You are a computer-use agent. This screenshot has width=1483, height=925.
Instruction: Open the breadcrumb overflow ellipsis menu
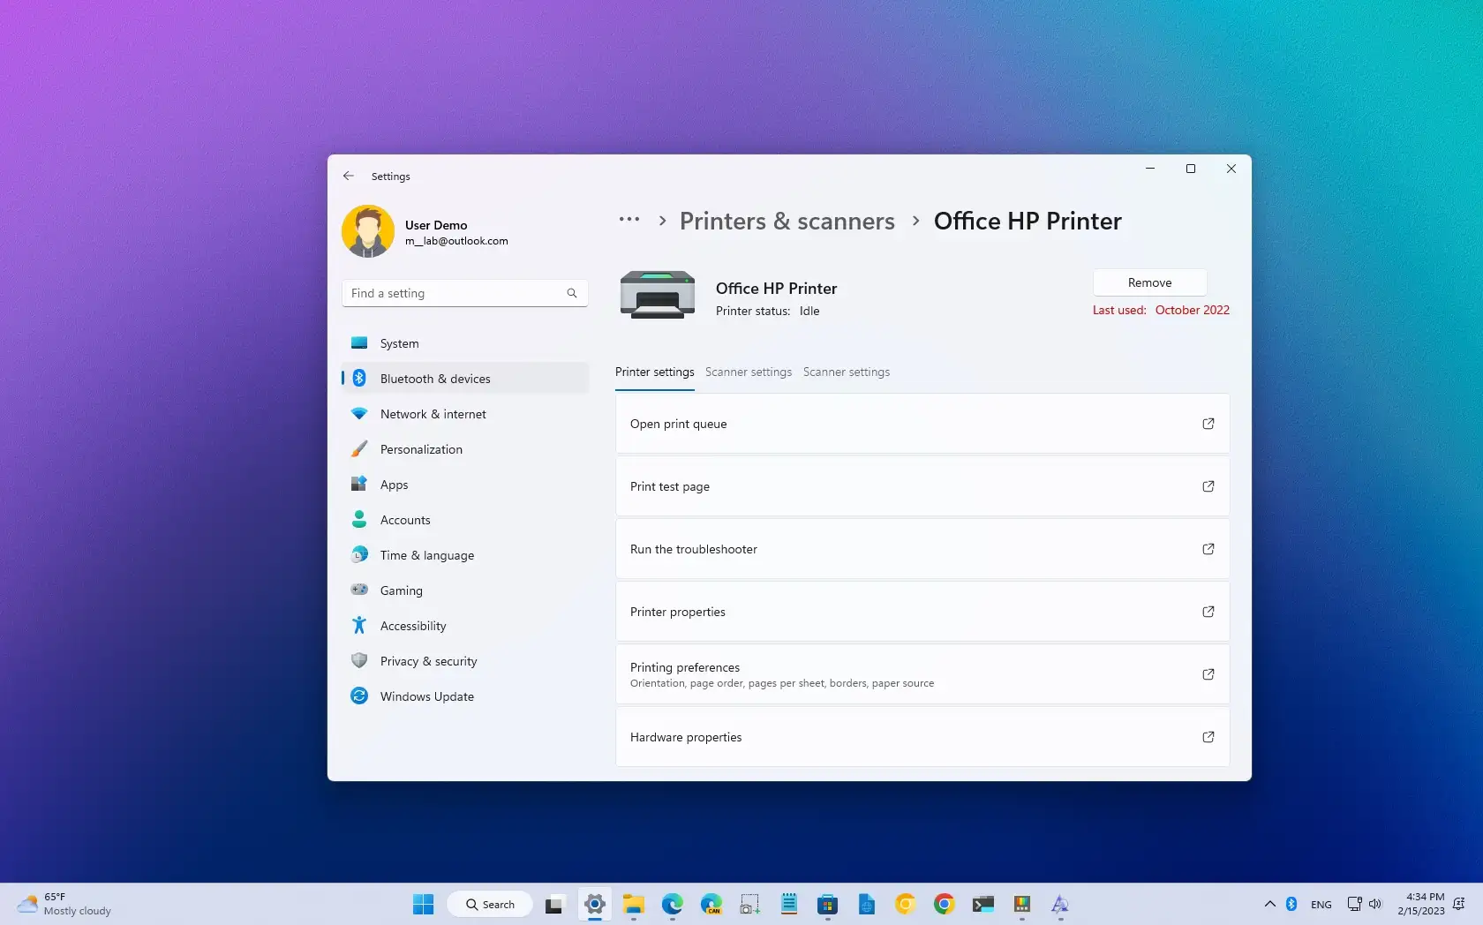pyautogui.click(x=629, y=221)
